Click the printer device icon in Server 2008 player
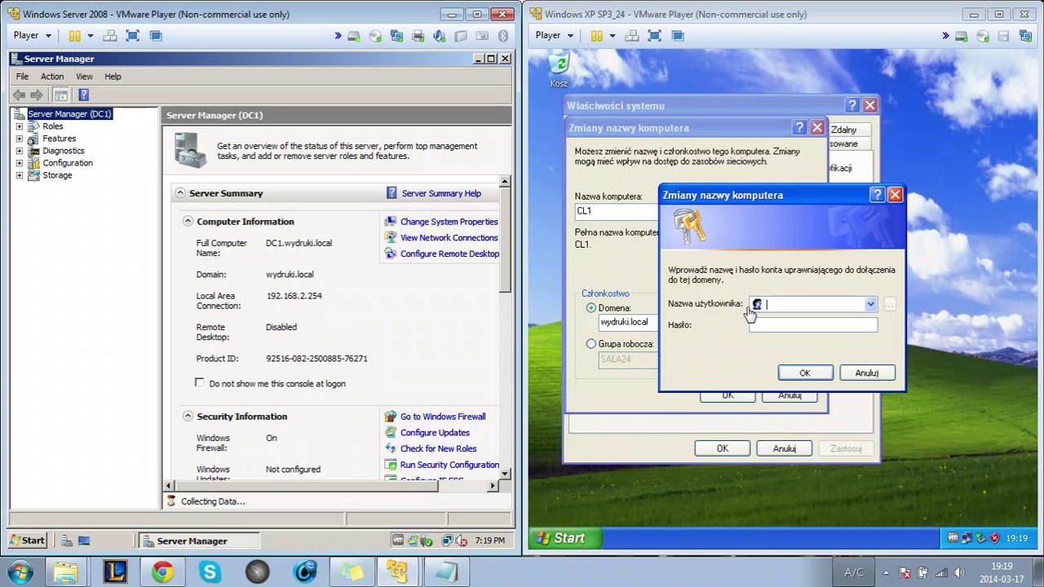Screen dimensions: 1044x587 tap(418, 36)
